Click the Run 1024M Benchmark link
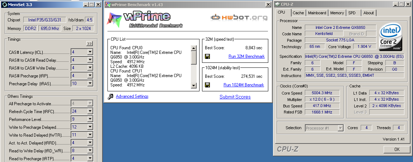This screenshot has width=413, height=162. [x=244, y=85]
